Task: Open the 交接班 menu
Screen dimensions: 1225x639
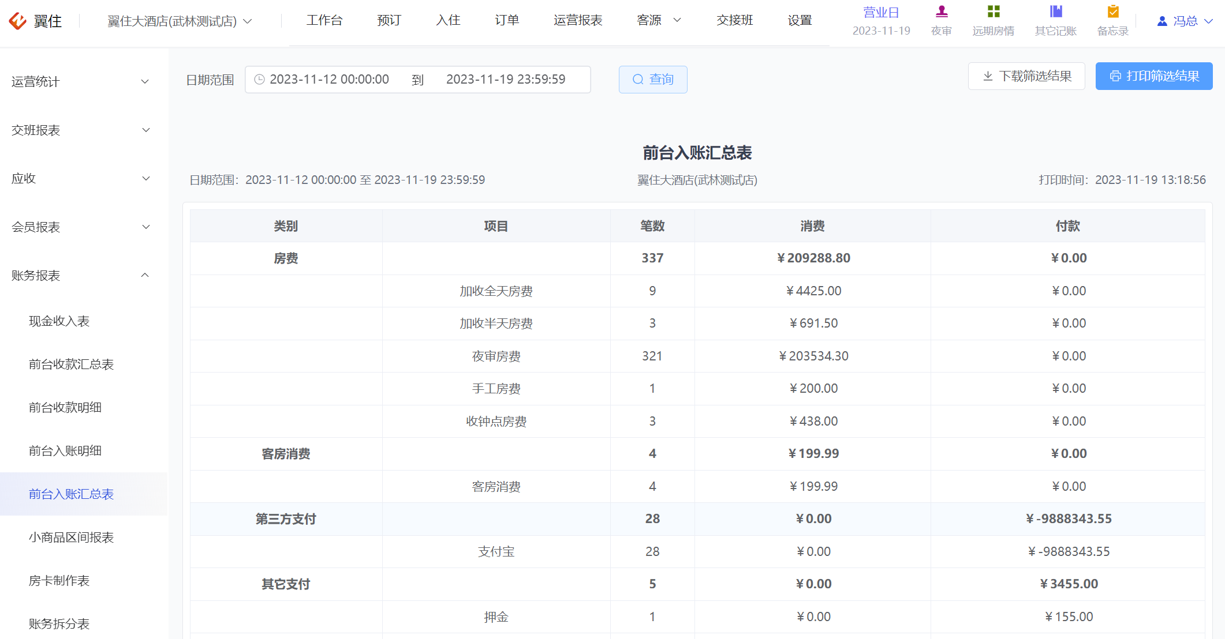Action: pos(735,20)
